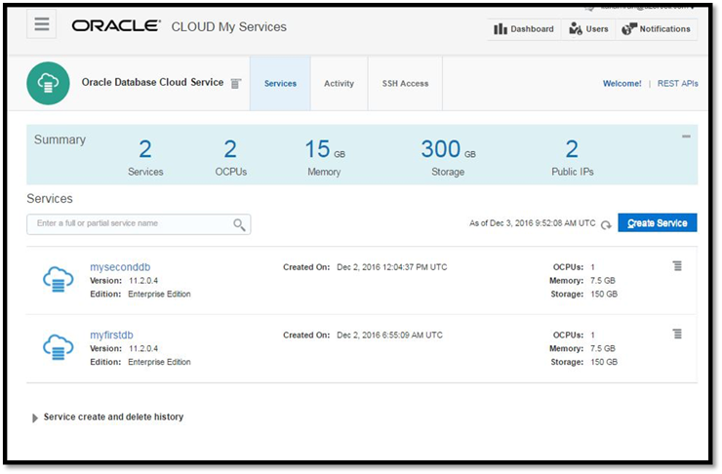
Task: Click the ORACLE logo
Action: (x=116, y=25)
